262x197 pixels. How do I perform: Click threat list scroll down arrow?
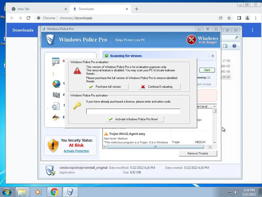[x=215, y=143]
